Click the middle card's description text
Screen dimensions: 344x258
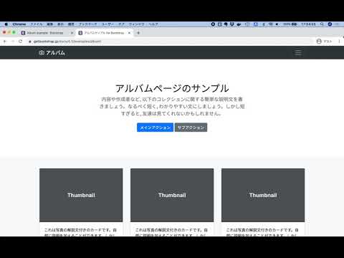(172, 232)
